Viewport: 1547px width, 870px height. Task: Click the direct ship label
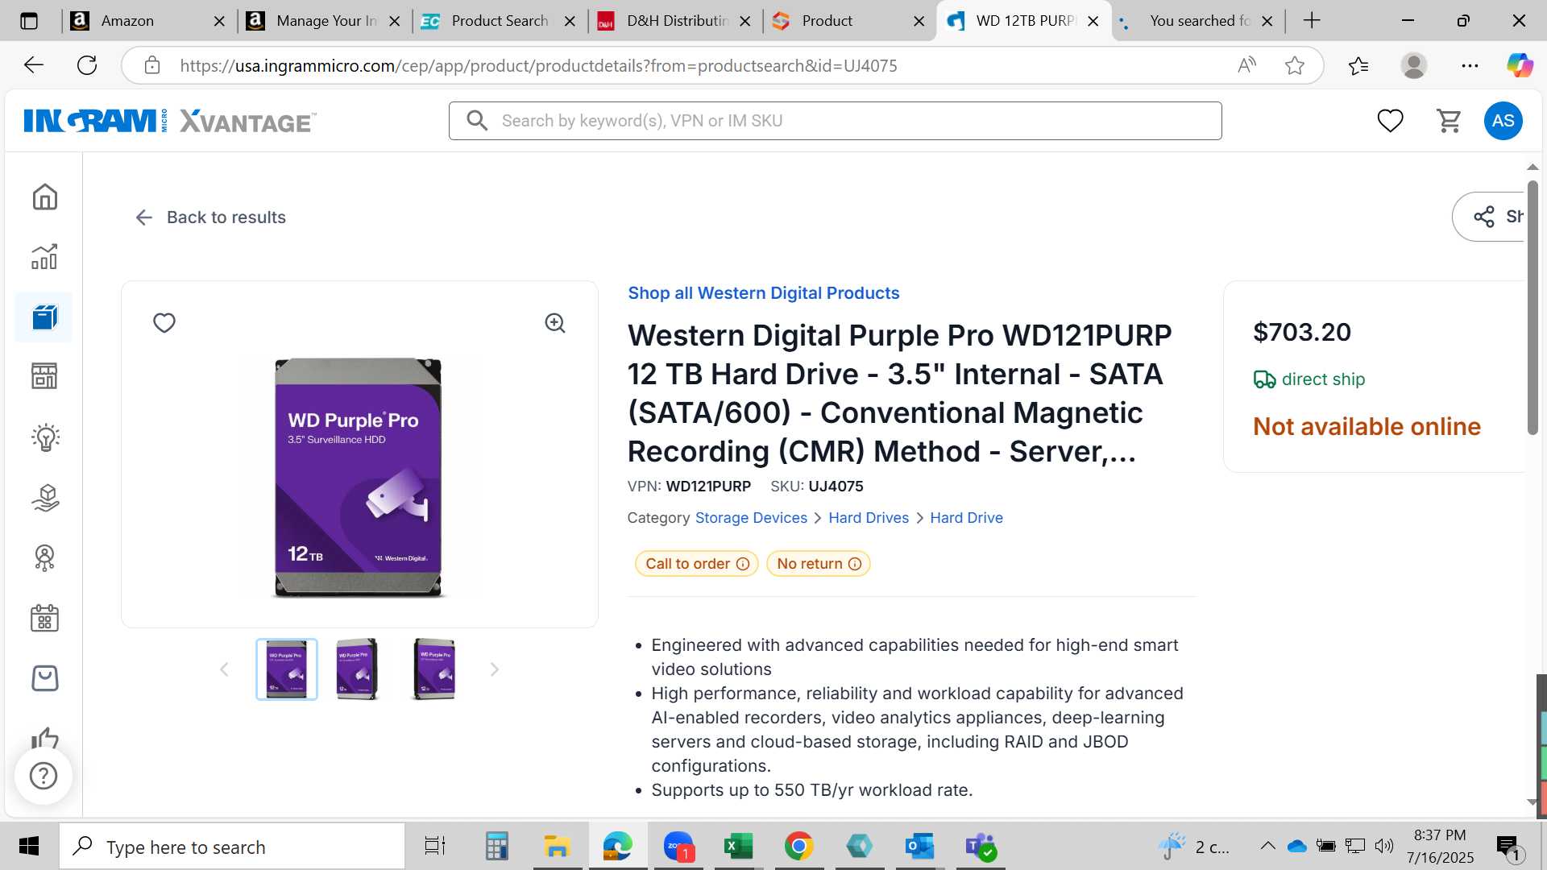[x=1322, y=379]
